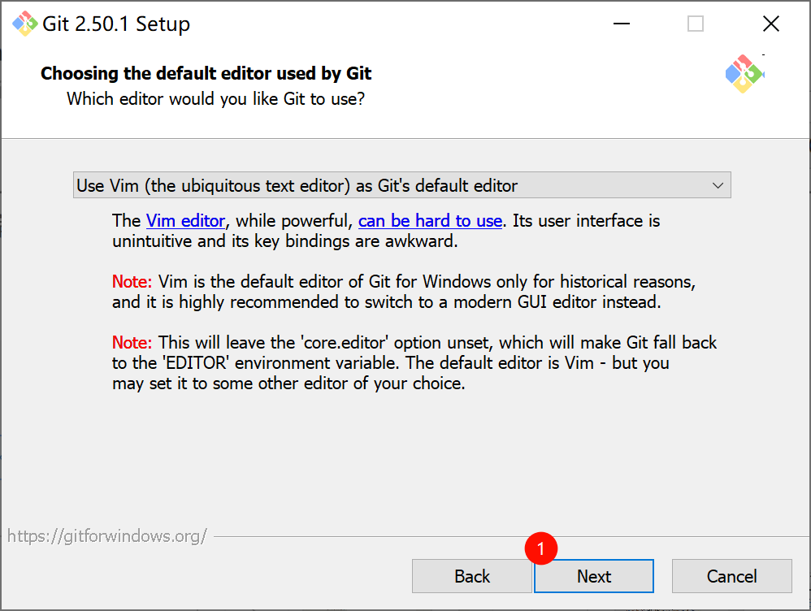The height and width of the screenshot is (611, 811).
Task: Click heading 'Choosing the default editor used by Git'
Action: [206, 73]
